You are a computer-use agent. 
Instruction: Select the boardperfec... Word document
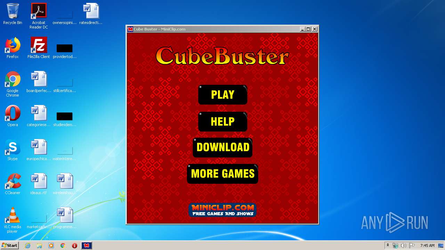point(39,82)
